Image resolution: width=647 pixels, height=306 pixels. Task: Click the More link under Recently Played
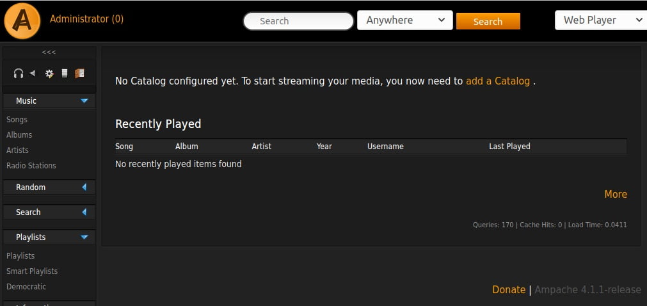point(615,194)
